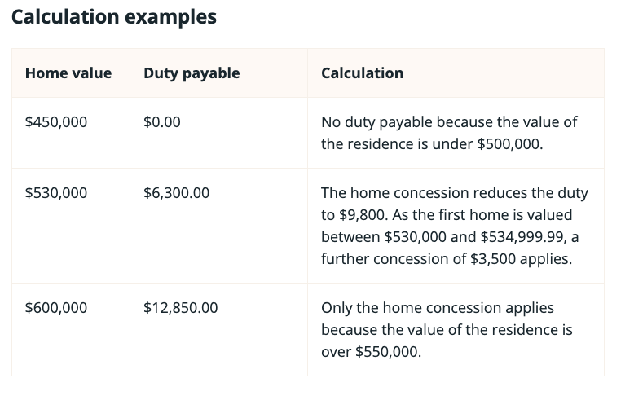Select the "Duty payable" column header
The width and height of the screenshot is (634, 396).
click(192, 73)
